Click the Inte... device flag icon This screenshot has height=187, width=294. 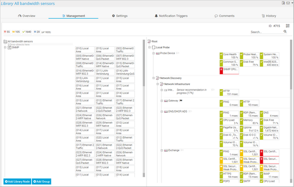point(212,90)
